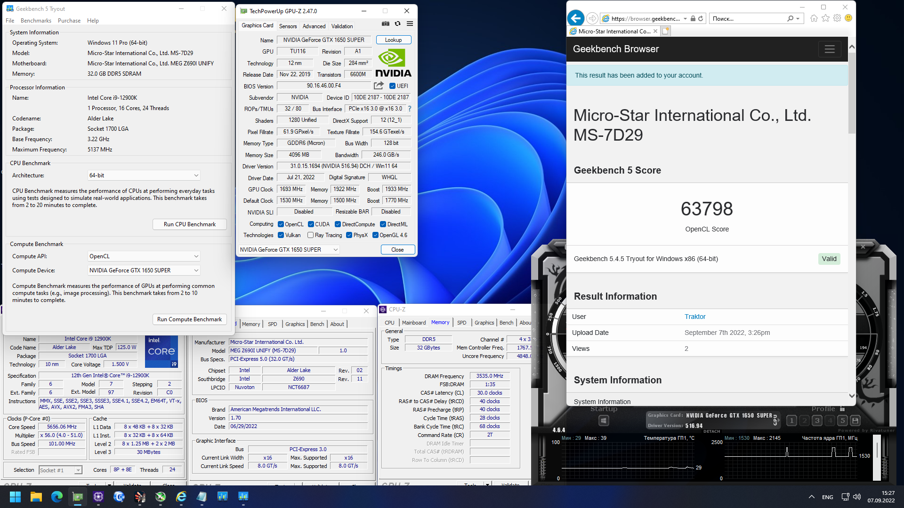This screenshot has width=904, height=508.
Task: Click the Internet Explorer taskbar icon
Action: click(x=181, y=497)
